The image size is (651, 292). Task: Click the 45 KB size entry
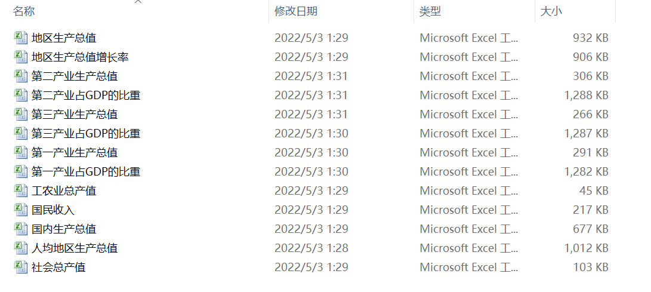point(594,190)
